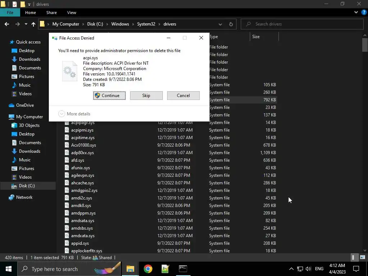Open the View ribbon tab
The width and height of the screenshot is (368, 276).
(72, 13)
